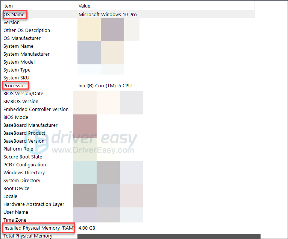Click the Value column header

165,6
